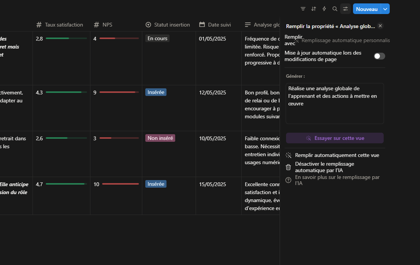The height and width of the screenshot is (265, 420).
Task: Click the Nouveau button
Action: (x=367, y=9)
